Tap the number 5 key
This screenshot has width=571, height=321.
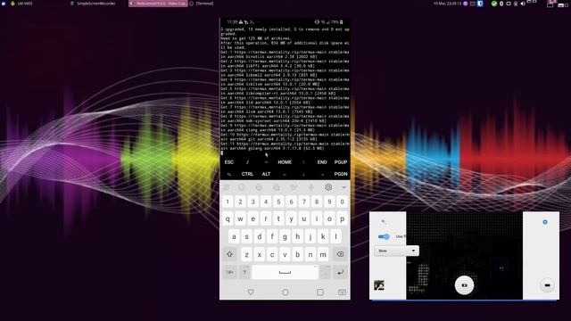(x=278, y=202)
